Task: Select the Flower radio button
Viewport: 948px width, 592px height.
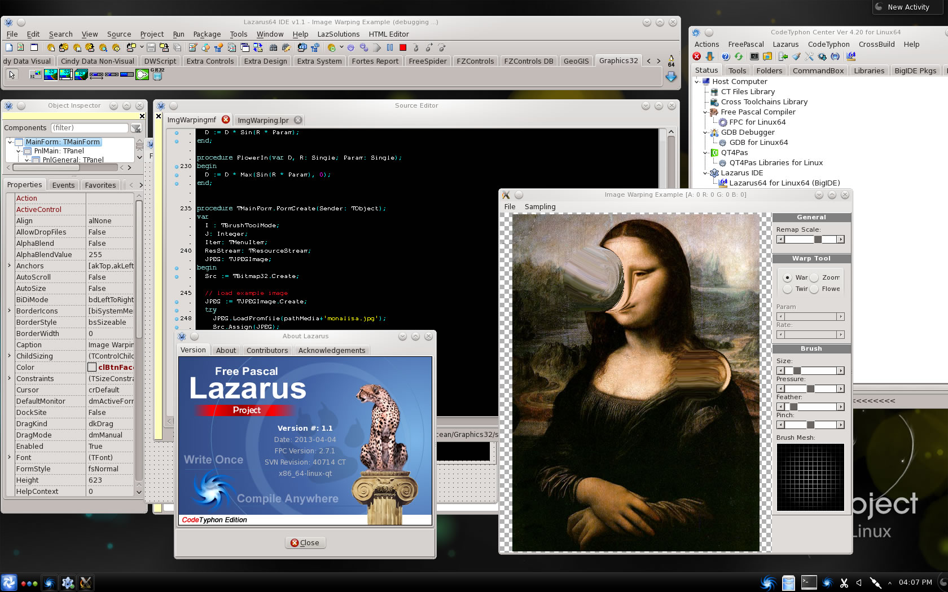Action: (814, 289)
